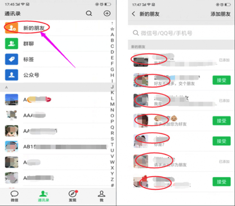Select 通讯录 contacts tab
The image size is (235, 206).
point(43,196)
